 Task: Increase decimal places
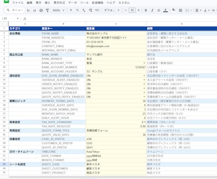tap(91, 10)
